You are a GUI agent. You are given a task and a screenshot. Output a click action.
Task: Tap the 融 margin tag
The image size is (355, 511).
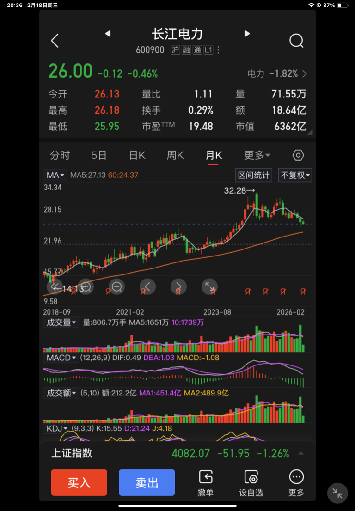(x=186, y=50)
